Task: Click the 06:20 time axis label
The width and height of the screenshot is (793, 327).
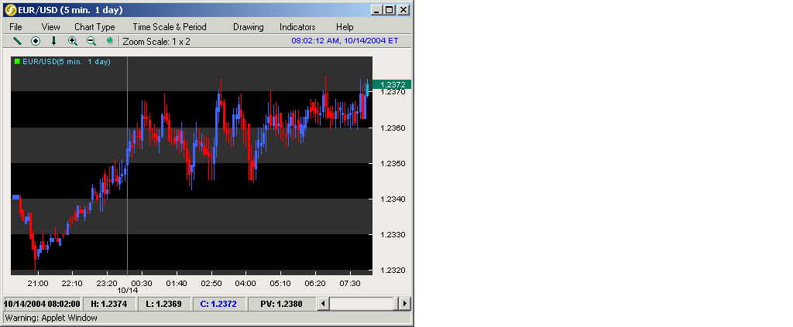Action: [x=315, y=283]
